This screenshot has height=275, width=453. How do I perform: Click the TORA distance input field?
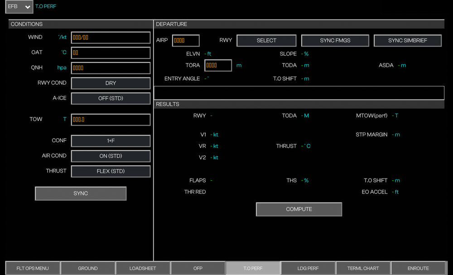tap(218, 65)
